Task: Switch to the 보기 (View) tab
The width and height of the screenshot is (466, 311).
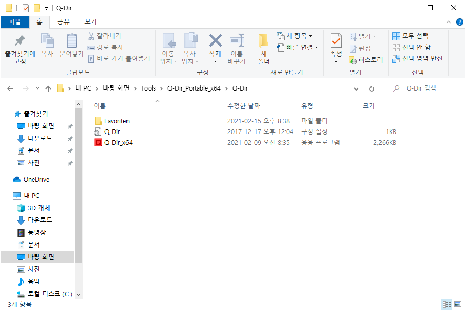Action: tap(90, 21)
